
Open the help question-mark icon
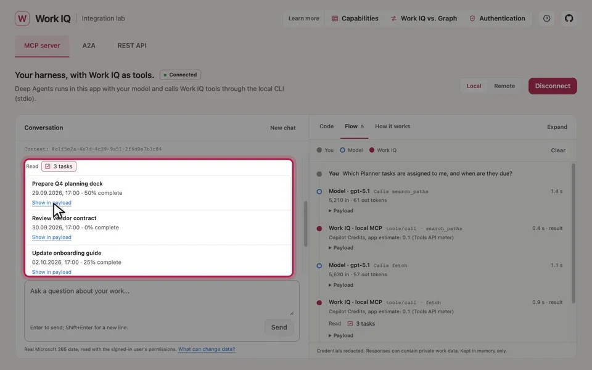547,18
